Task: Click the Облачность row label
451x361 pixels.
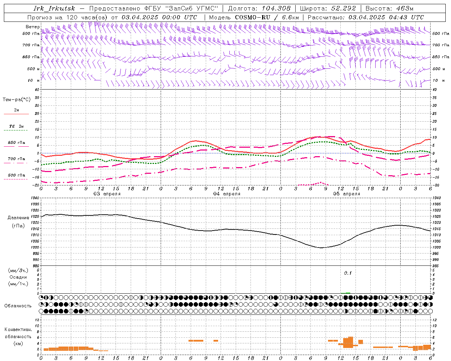Action: tap(18, 306)
